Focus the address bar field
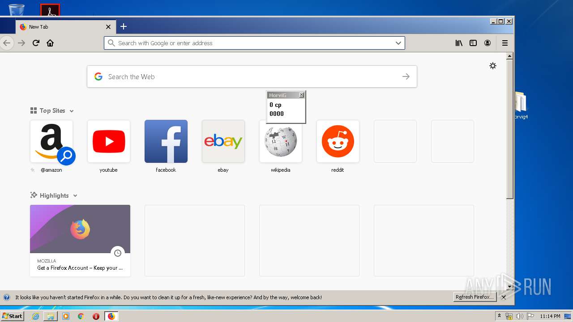The width and height of the screenshot is (573, 322). (x=254, y=43)
